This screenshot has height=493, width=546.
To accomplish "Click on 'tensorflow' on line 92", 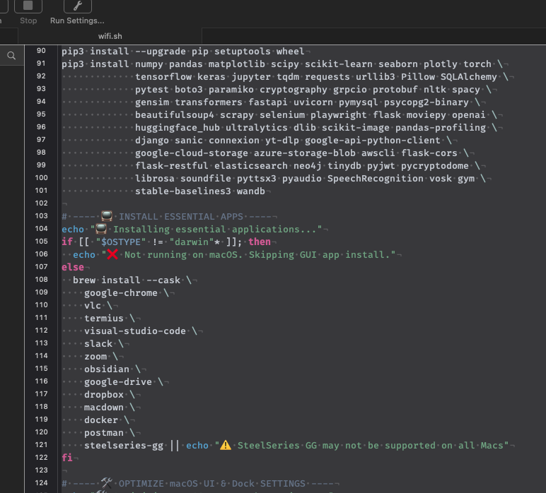I will (x=163, y=77).
